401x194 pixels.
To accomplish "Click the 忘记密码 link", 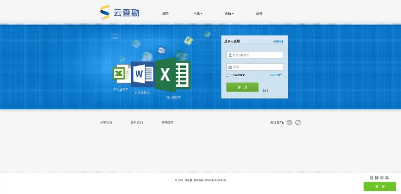I will coord(276,75).
